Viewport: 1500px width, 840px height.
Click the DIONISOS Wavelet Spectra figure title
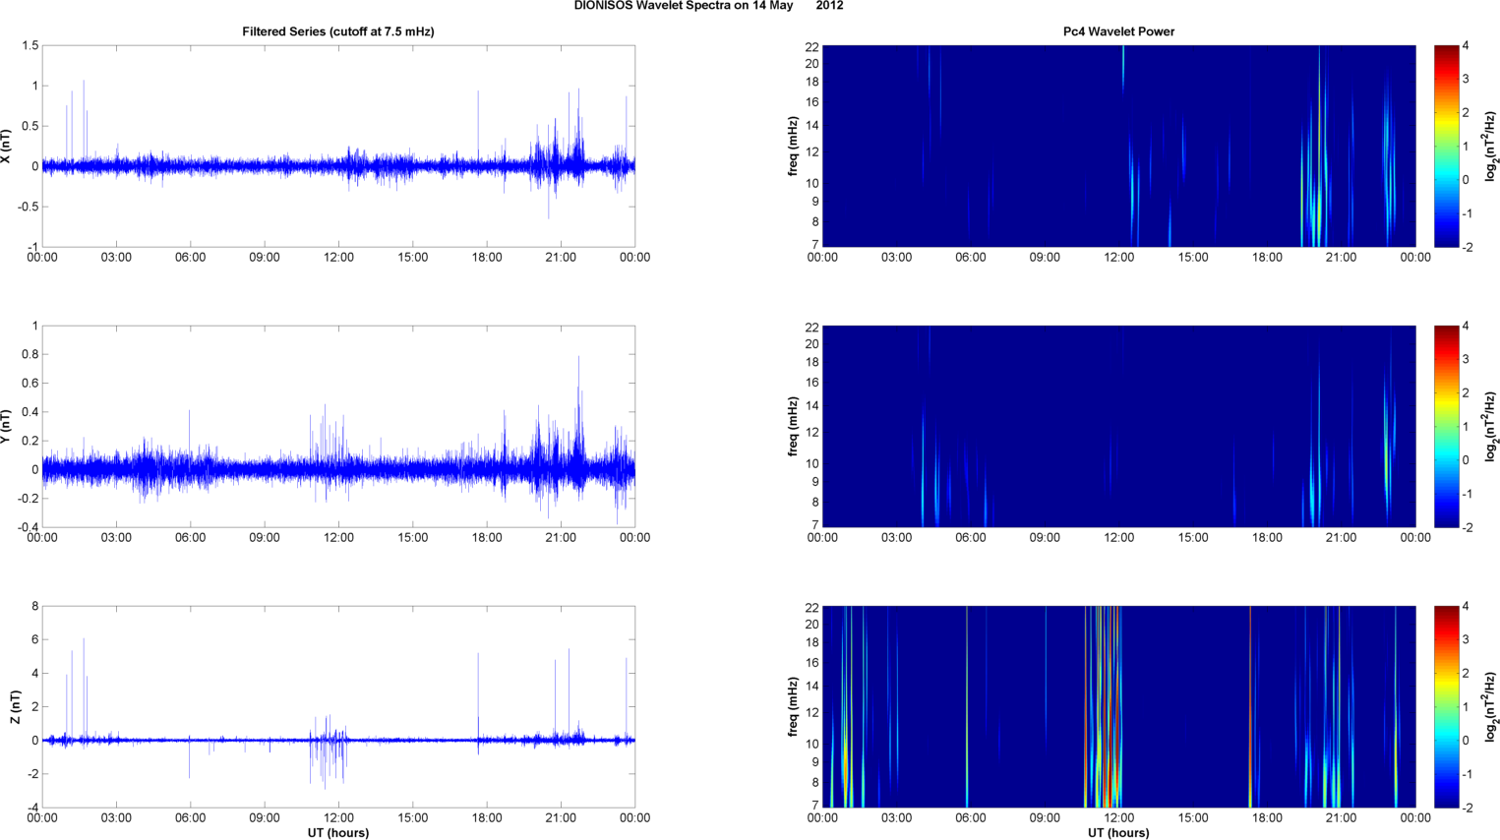coord(708,6)
